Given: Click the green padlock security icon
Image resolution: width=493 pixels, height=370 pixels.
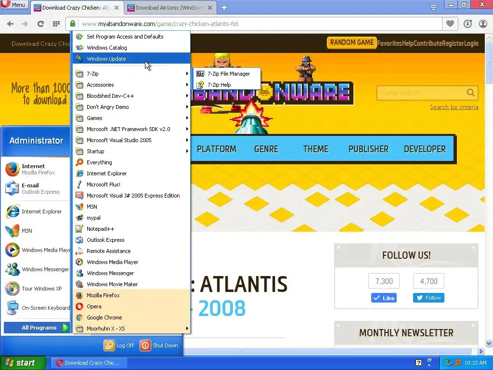Looking at the screenshot, I should (73, 24).
